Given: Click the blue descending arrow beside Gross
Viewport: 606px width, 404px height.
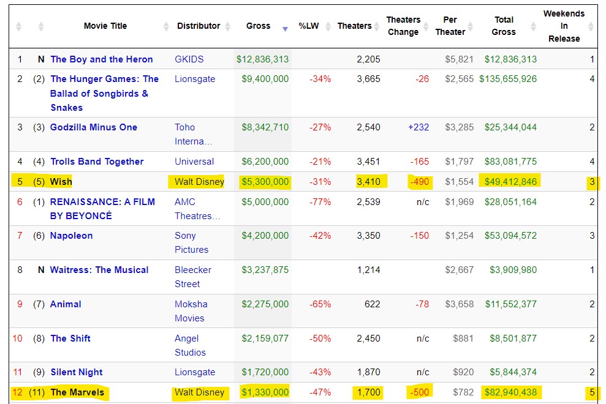Looking at the screenshot, I should pos(285,29).
